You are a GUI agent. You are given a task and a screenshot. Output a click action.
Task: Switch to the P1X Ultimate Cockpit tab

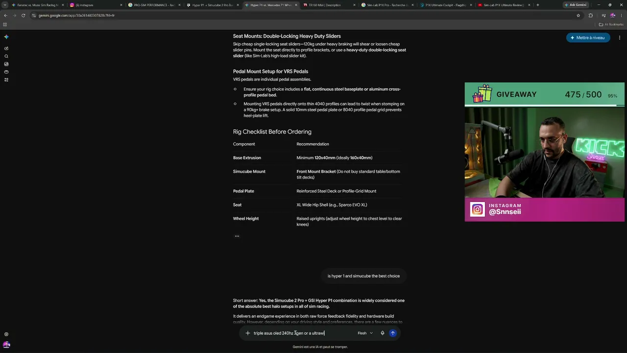(x=446, y=5)
